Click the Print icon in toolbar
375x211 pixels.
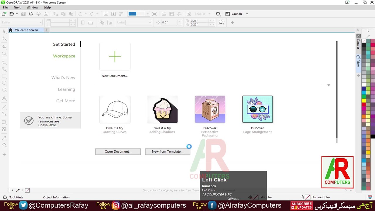[46, 14]
